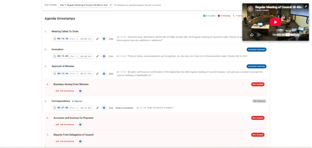Locate Meeting Called To Order with target icon

point(104,39)
